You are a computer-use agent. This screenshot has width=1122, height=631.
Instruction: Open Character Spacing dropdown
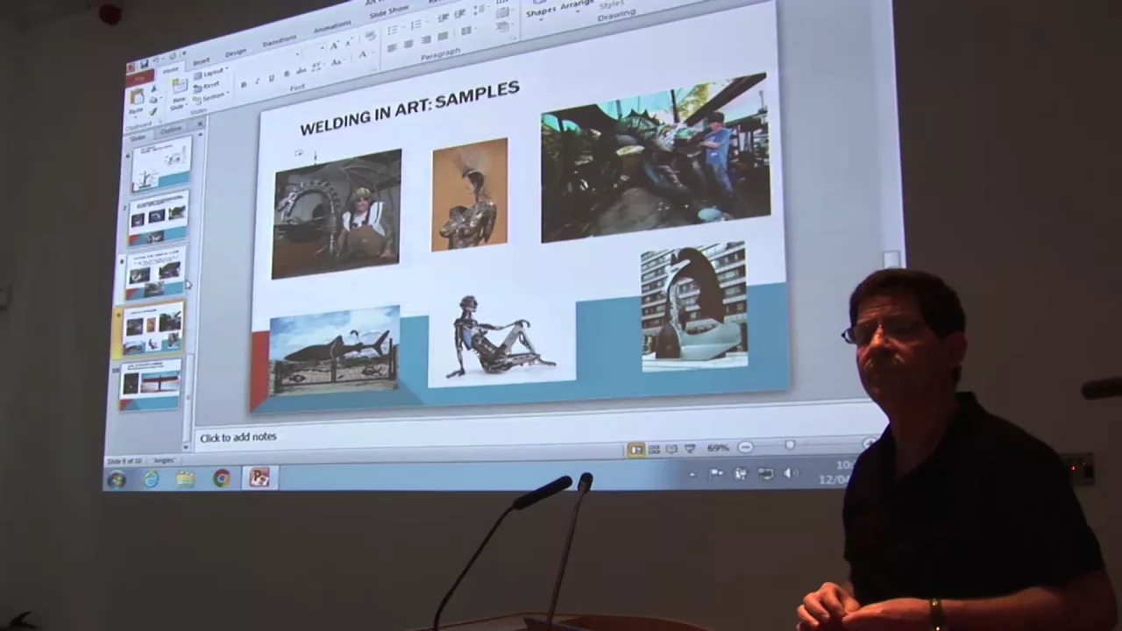pos(317,67)
